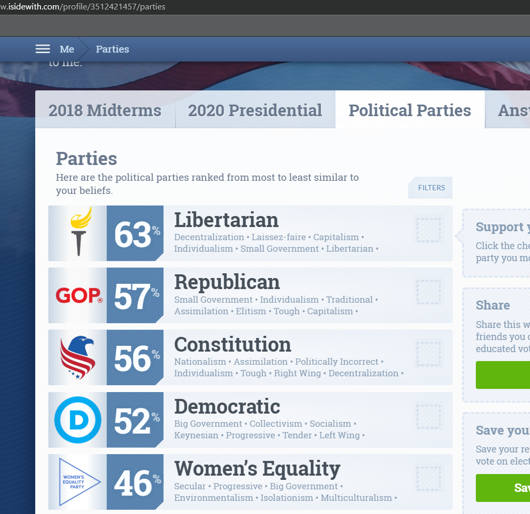530x514 pixels.
Task: Click the browser address bar URL
Action: pos(83,7)
